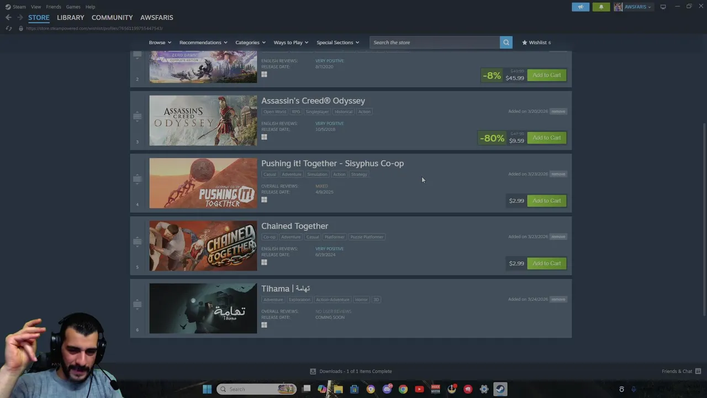Open the Chained Together title link
The width and height of the screenshot is (707, 398).
pos(294,226)
